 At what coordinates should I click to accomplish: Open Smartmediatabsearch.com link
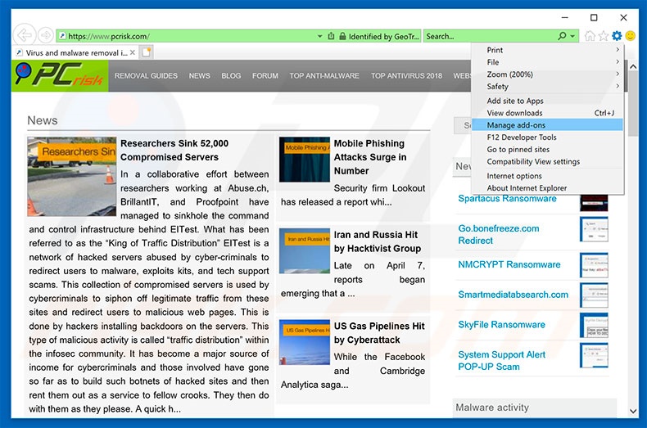(513, 295)
